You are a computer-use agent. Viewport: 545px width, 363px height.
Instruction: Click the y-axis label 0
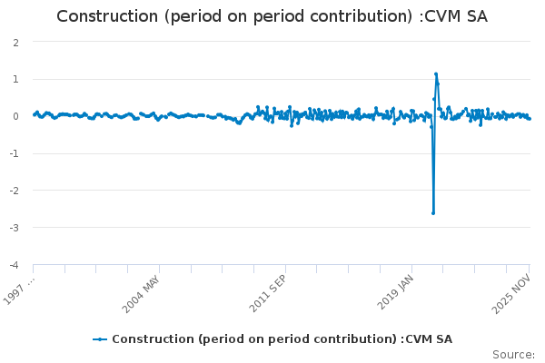point(16,116)
